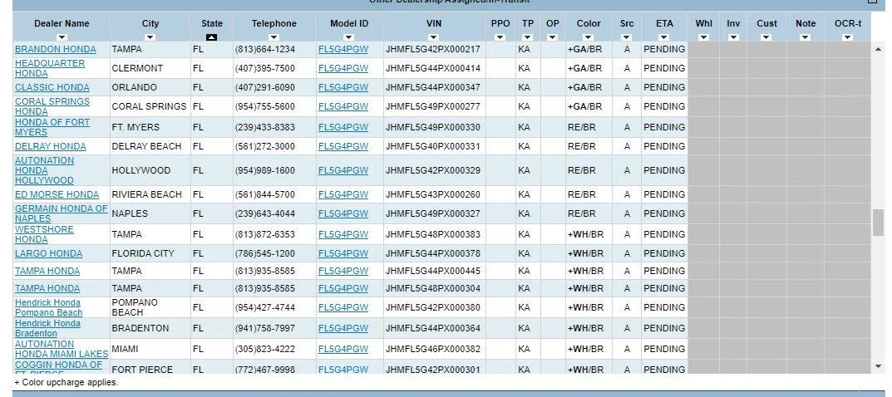Viewport: 892px width, 397px height.
Task: Click the State column sort arrow
Action: (x=212, y=37)
